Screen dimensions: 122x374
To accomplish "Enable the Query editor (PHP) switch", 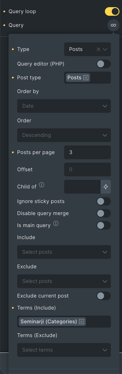I will (x=103, y=64).
